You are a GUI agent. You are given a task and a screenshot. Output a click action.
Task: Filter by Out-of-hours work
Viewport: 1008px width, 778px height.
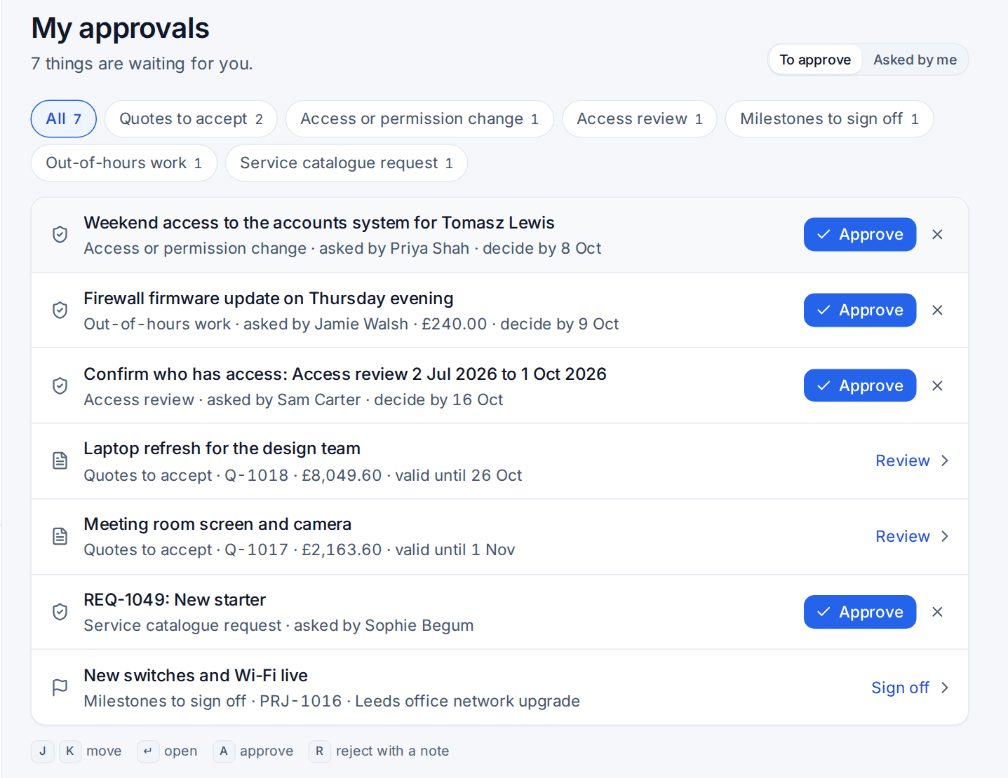click(124, 163)
